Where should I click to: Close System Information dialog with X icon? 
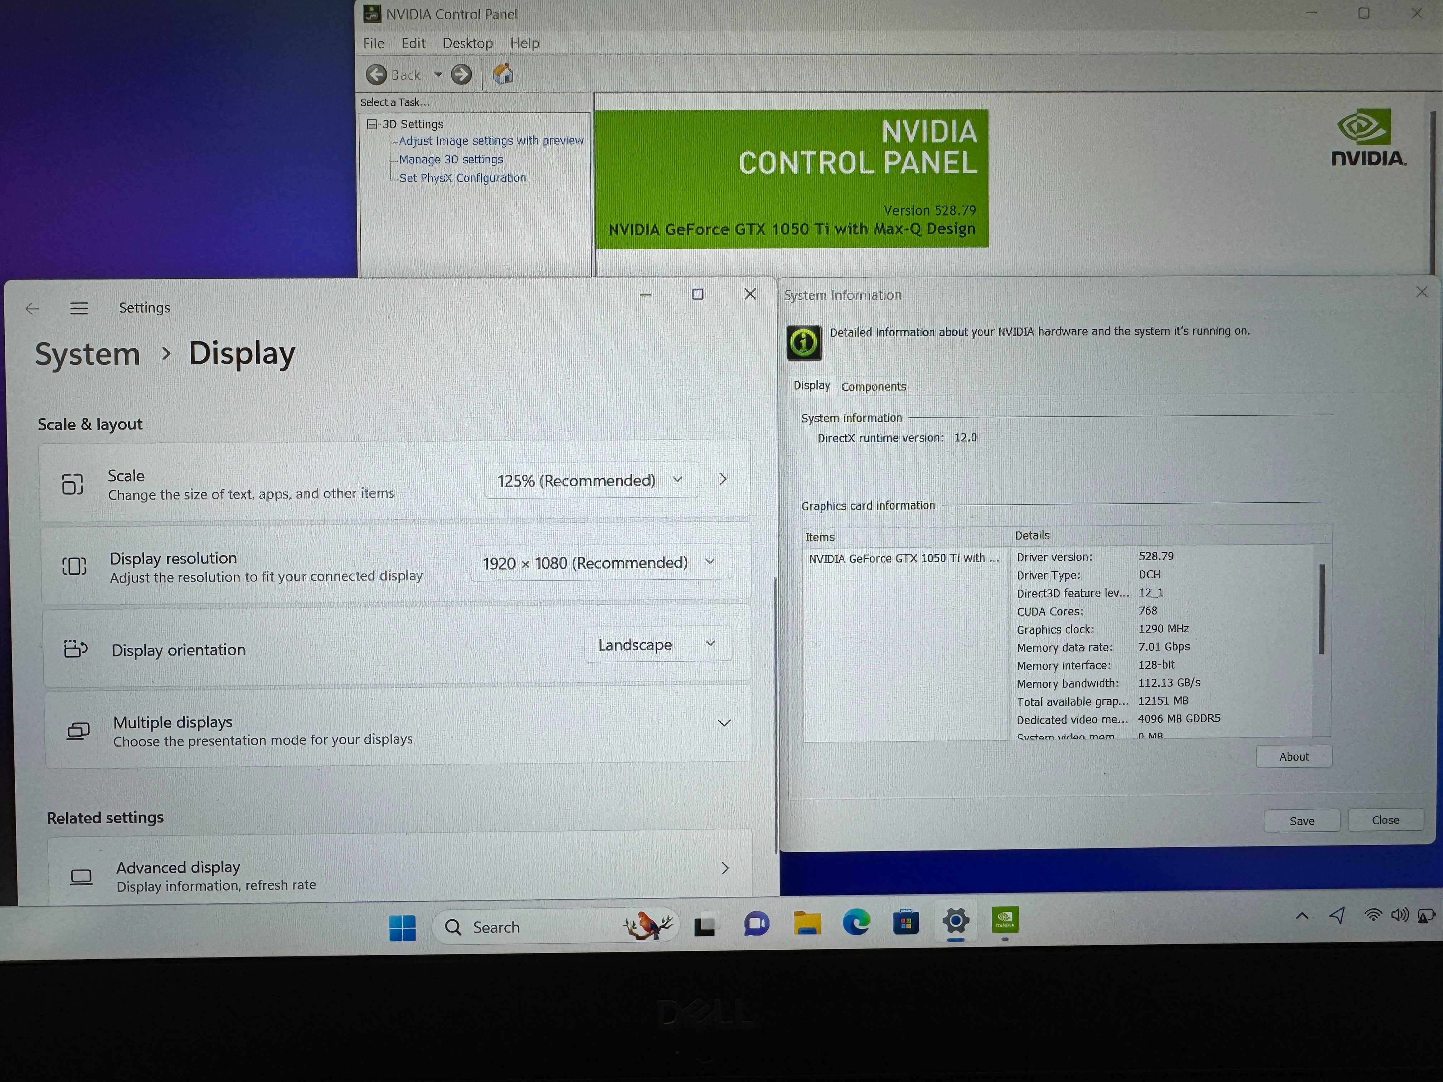[1422, 292]
